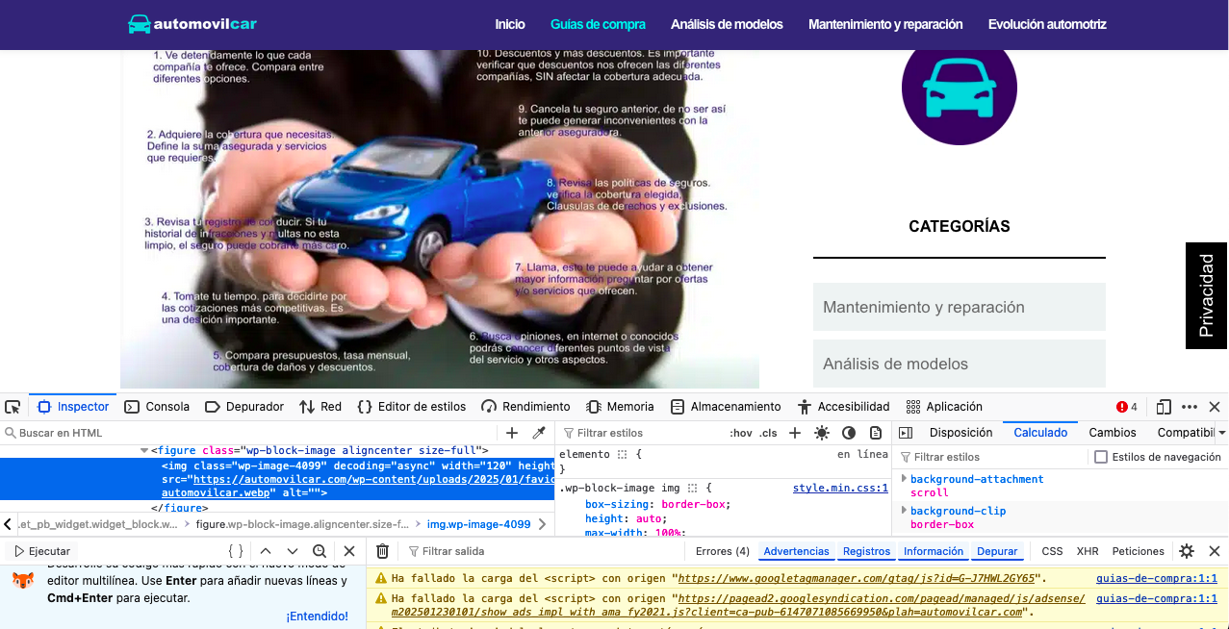This screenshot has width=1229, height=629.
Task: Open reverse history search icon
Action: click(320, 551)
